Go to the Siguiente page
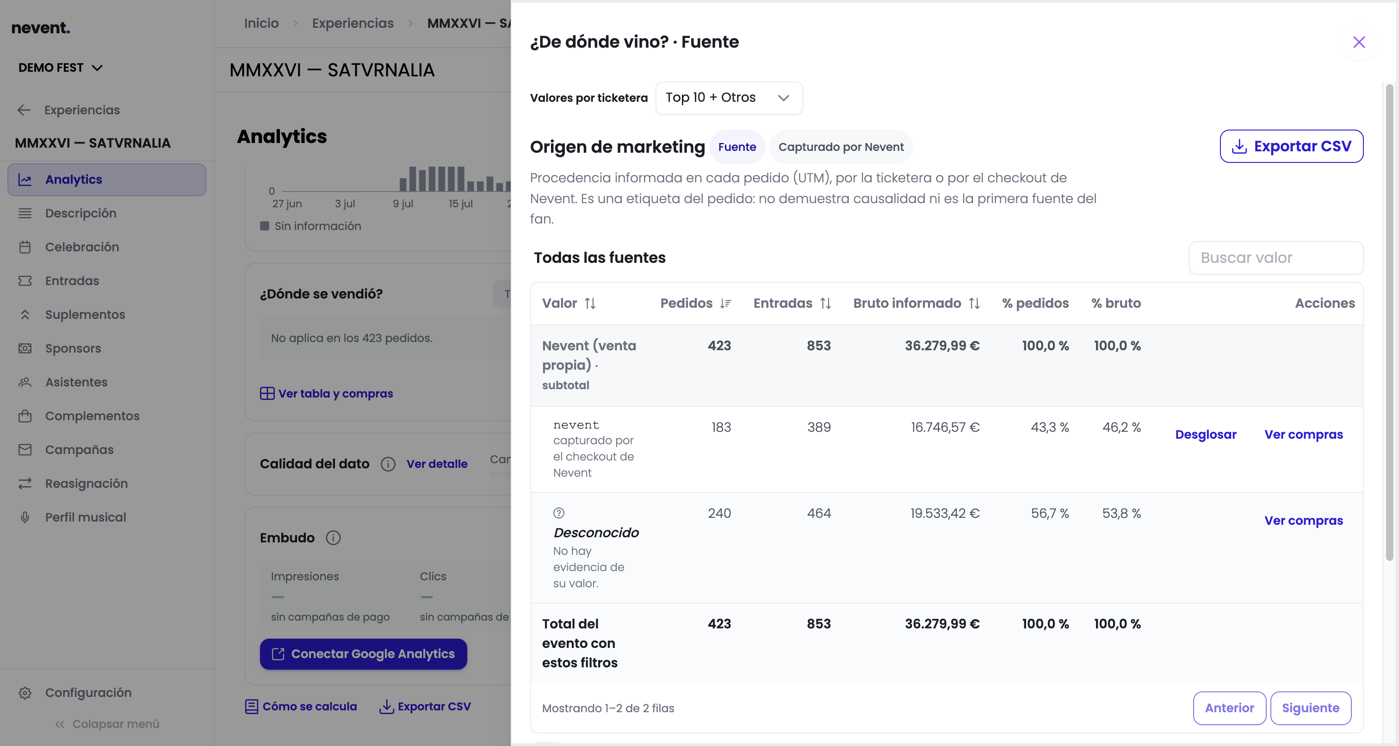 [1311, 708]
